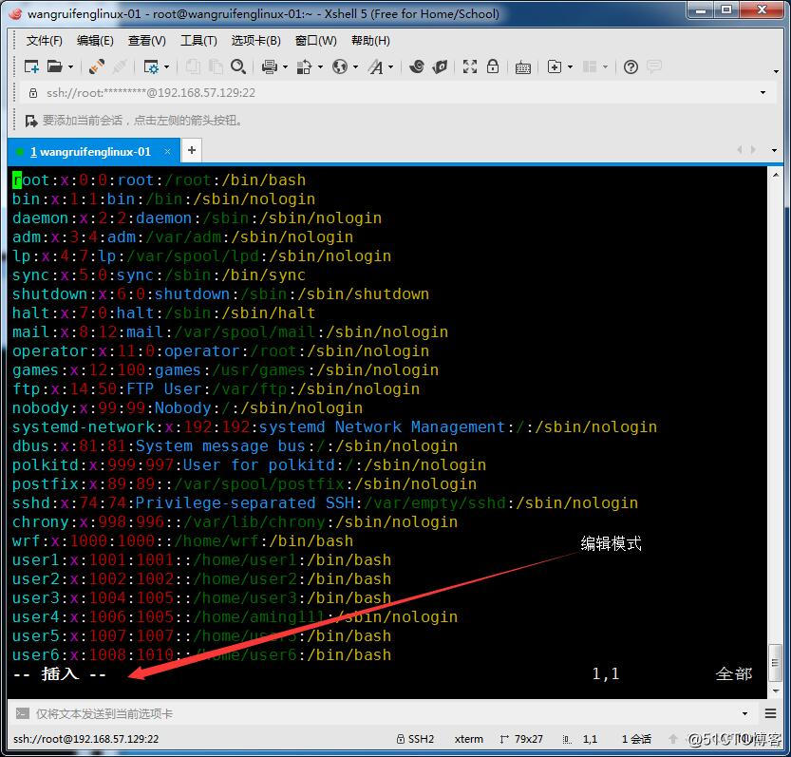Open the 帮助(H) menu
This screenshot has height=757, width=791.
pos(370,41)
